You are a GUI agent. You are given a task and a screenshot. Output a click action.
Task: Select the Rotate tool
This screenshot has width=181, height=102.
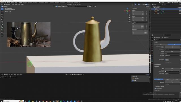[x=2, y=17]
